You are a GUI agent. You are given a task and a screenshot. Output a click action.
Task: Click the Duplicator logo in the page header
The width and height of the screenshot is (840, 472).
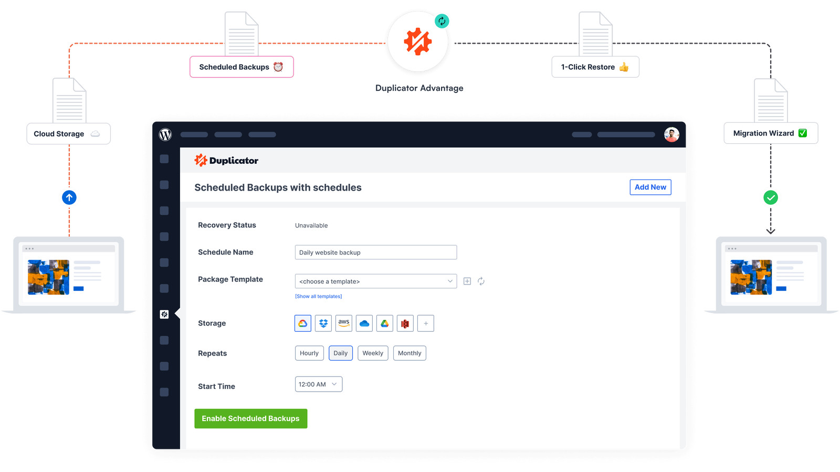click(x=226, y=160)
